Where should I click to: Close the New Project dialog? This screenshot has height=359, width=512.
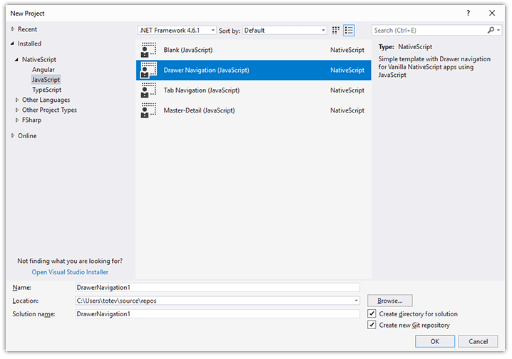tap(492, 13)
